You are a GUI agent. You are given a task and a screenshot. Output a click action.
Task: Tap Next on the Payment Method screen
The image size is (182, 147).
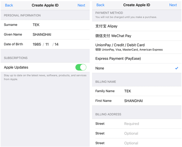pyautogui.click(x=173, y=5)
